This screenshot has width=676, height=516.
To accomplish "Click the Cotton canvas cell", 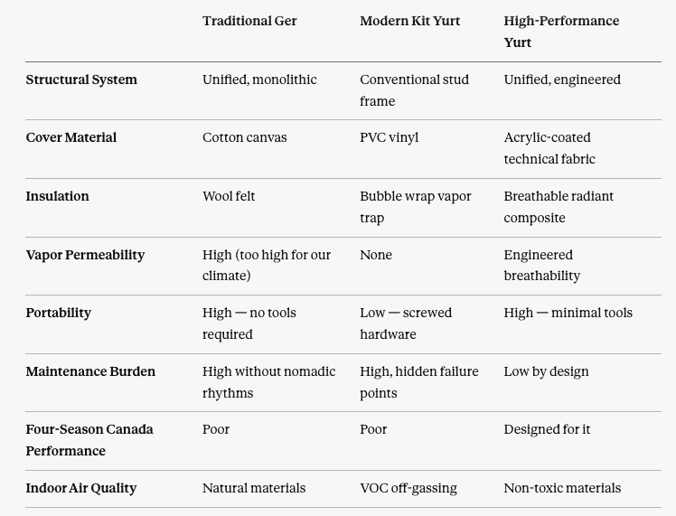I will [x=244, y=137].
